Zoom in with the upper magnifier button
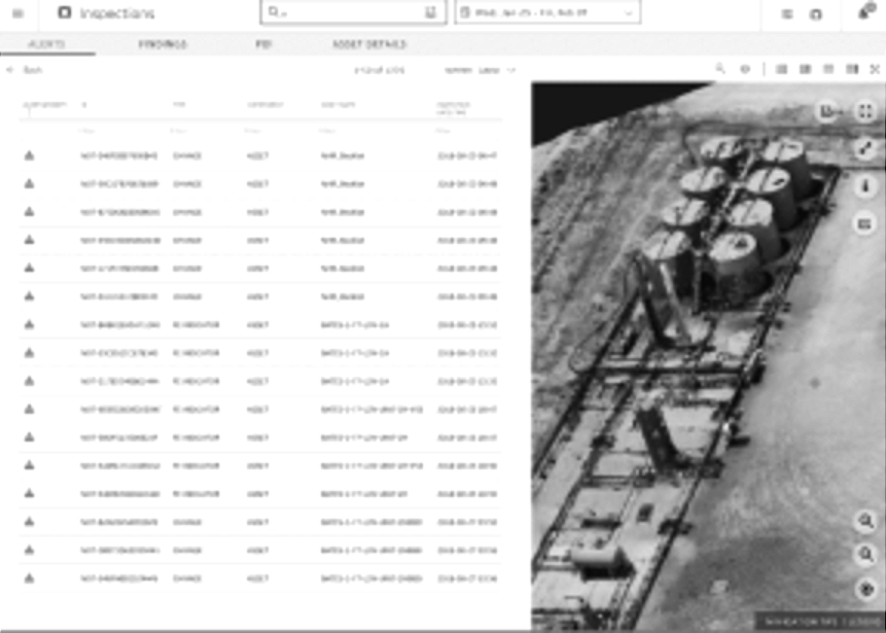The image size is (886, 633). [x=866, y=521]
